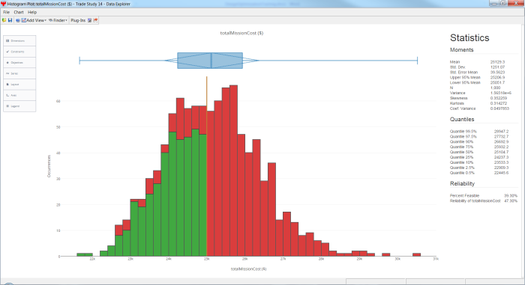Click the blue box plot box
The image size is (525, 285).
(210, 61)
